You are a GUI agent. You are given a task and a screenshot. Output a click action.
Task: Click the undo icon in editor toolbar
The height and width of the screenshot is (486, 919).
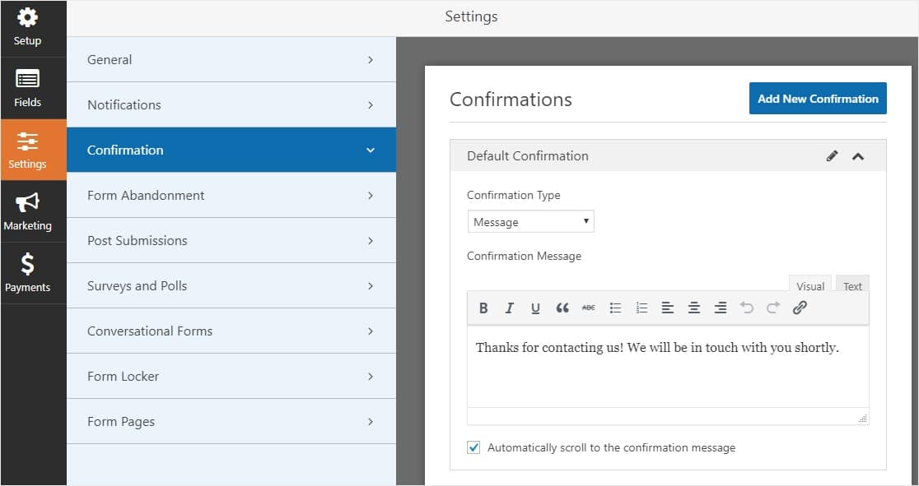point(747,308)
